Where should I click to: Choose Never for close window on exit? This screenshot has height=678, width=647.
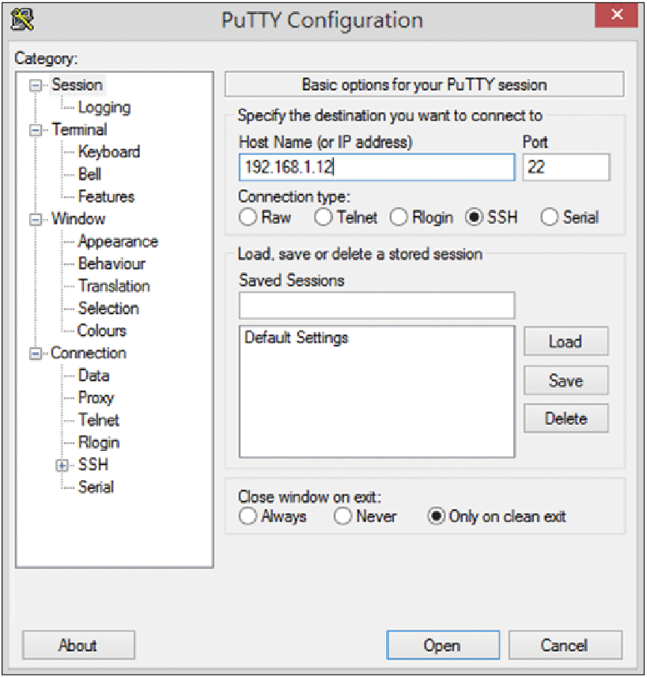click(342, 517)
